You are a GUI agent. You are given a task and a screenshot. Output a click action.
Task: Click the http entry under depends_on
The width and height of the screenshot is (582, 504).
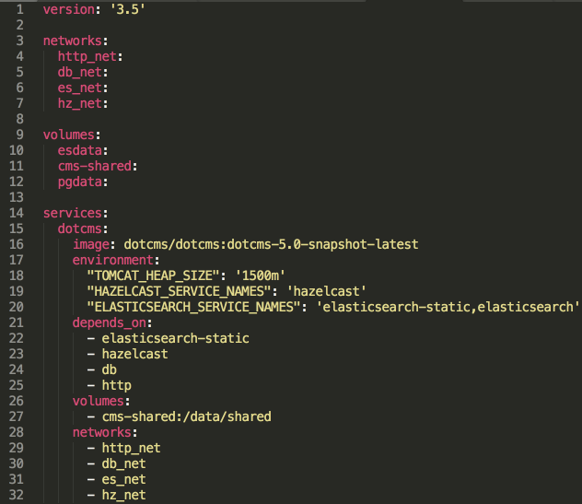click(x=117, y=385)
